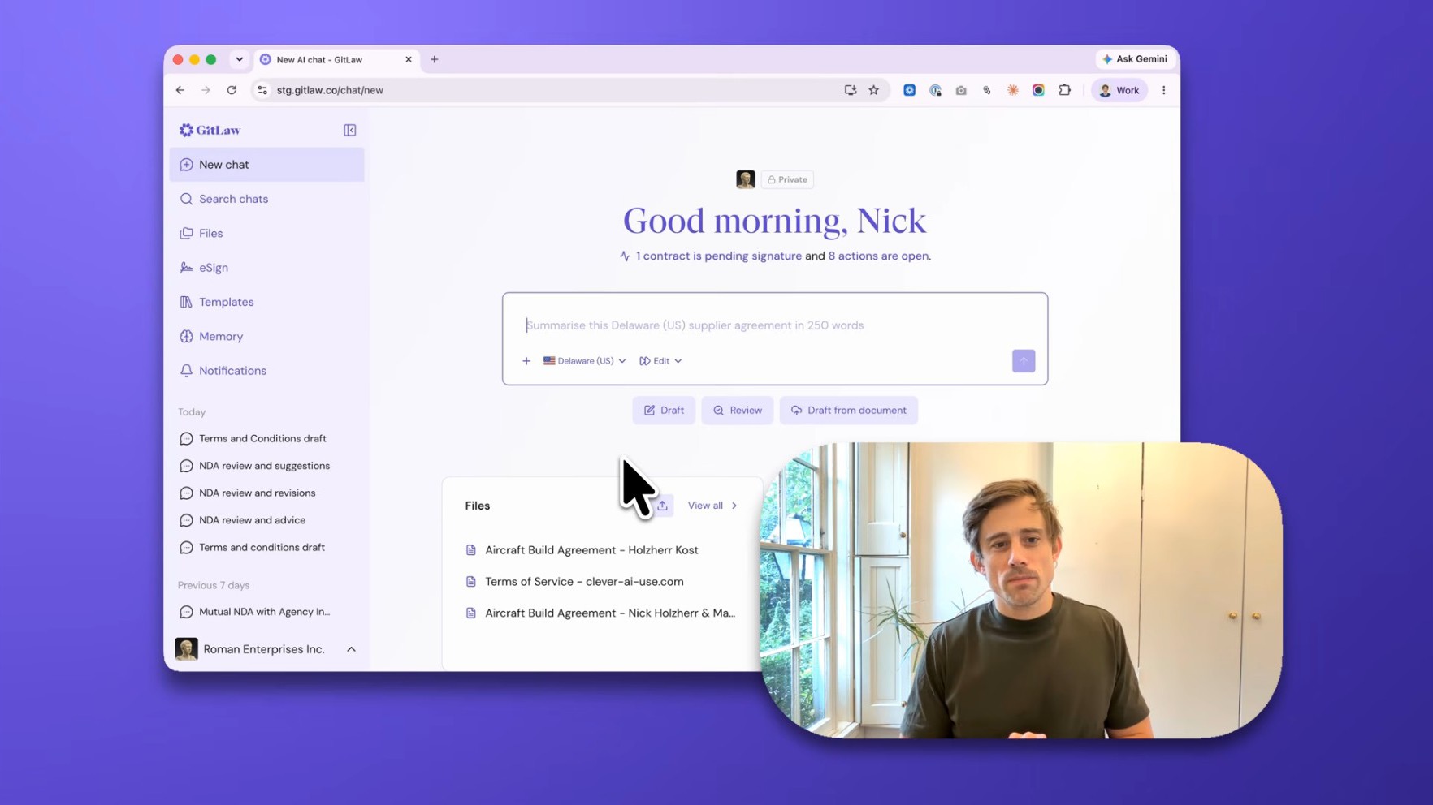
Task: Click the user avatar beside Private
Action: [745, 179]
